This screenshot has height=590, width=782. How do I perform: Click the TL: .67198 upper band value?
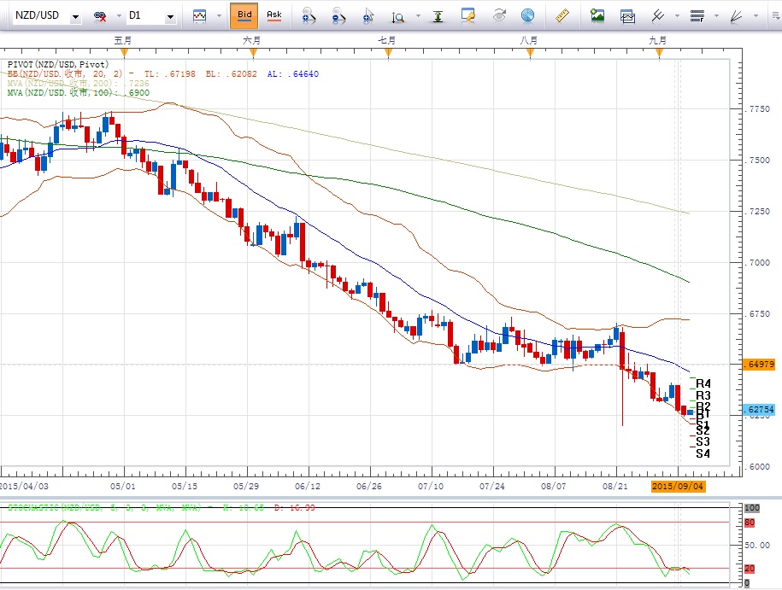pos(170,73)
